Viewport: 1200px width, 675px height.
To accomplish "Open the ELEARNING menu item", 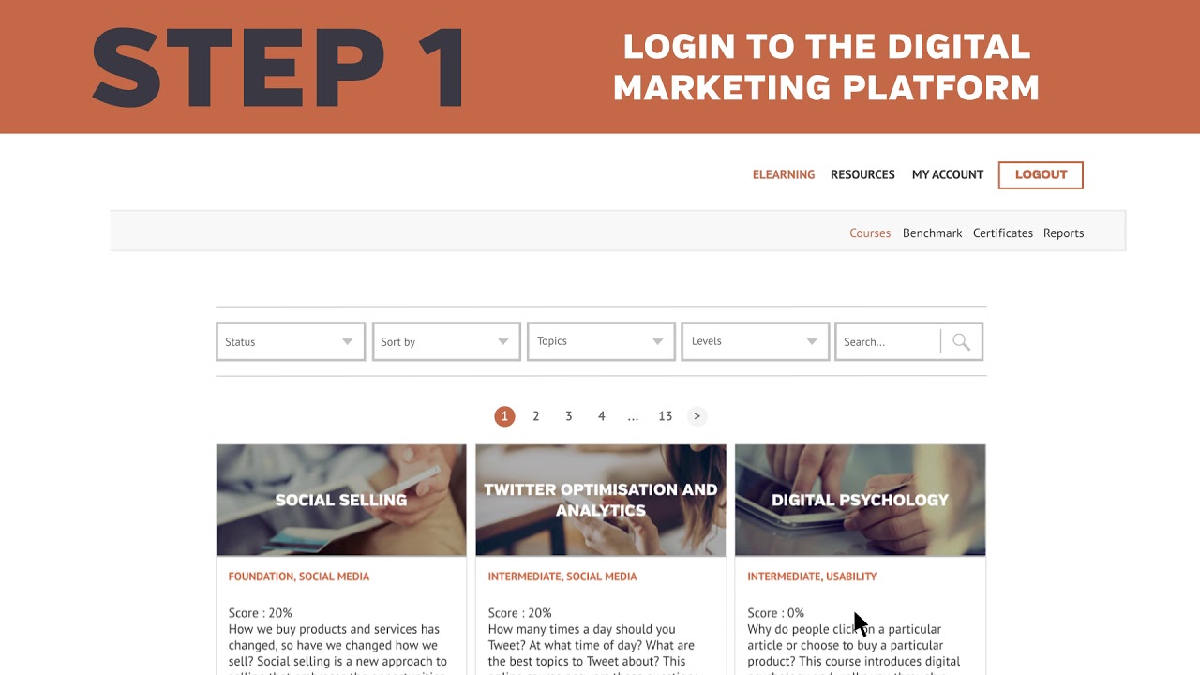I will coord(784,174).
